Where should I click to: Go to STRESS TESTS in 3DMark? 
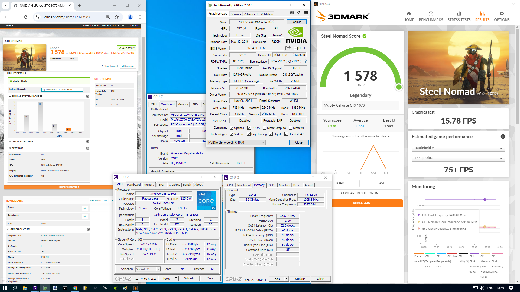point(459,16)
